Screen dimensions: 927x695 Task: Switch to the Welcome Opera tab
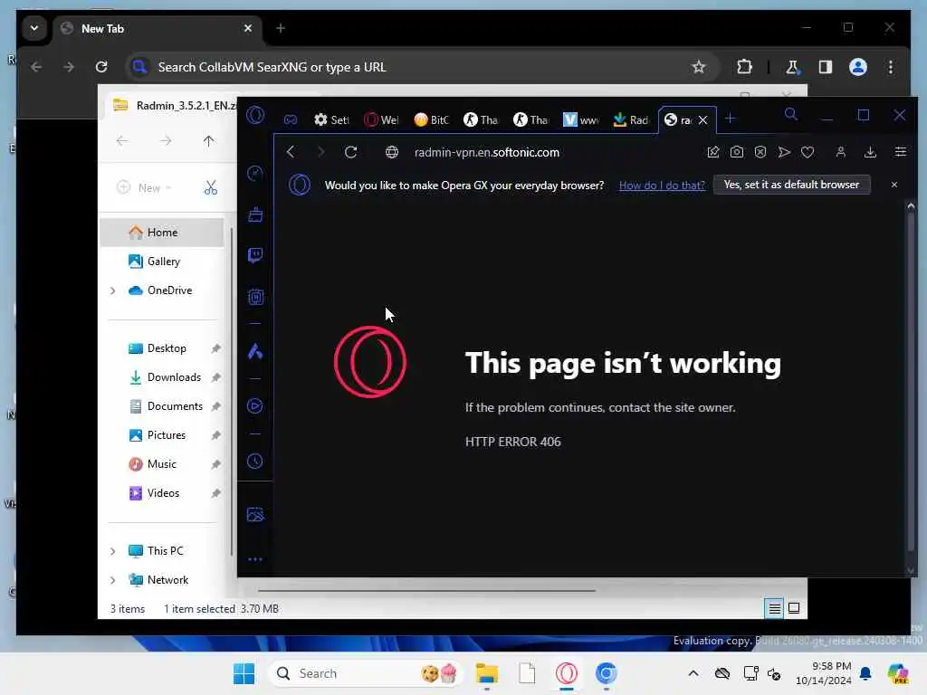(x=381, y=120)
